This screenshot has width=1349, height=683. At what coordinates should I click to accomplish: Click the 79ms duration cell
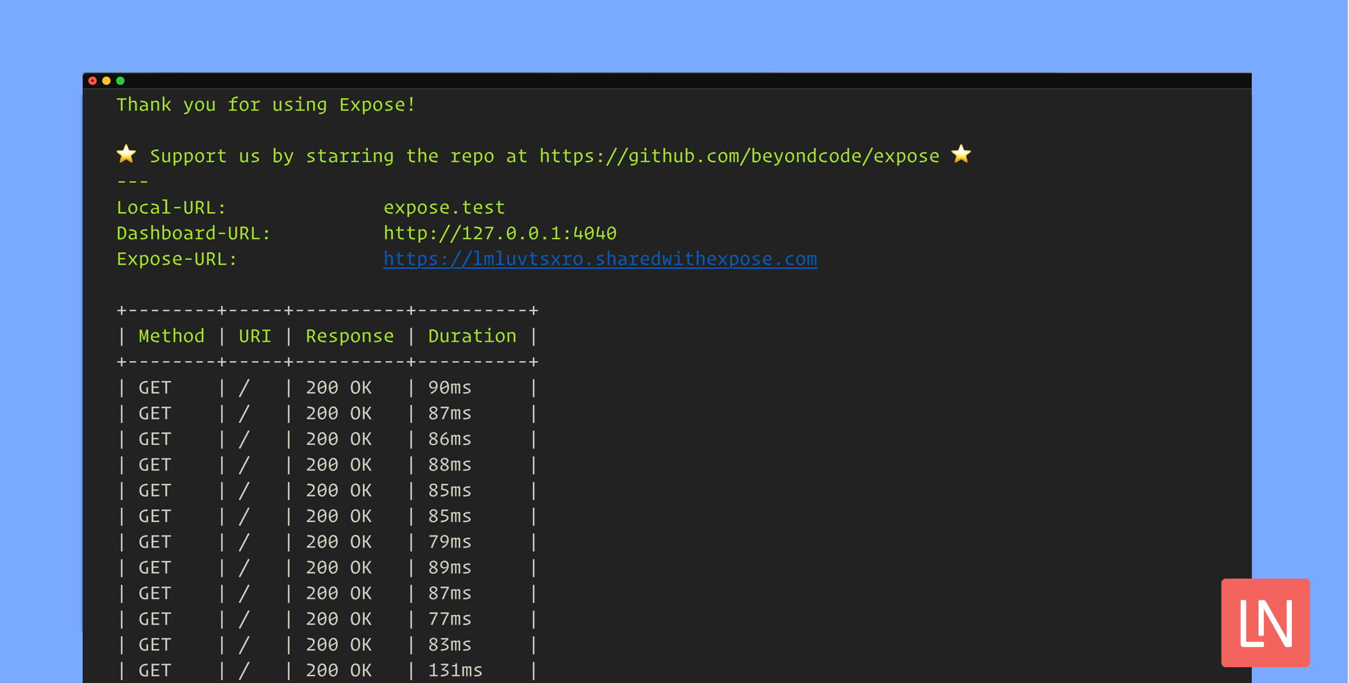click(x=450, y=542)
